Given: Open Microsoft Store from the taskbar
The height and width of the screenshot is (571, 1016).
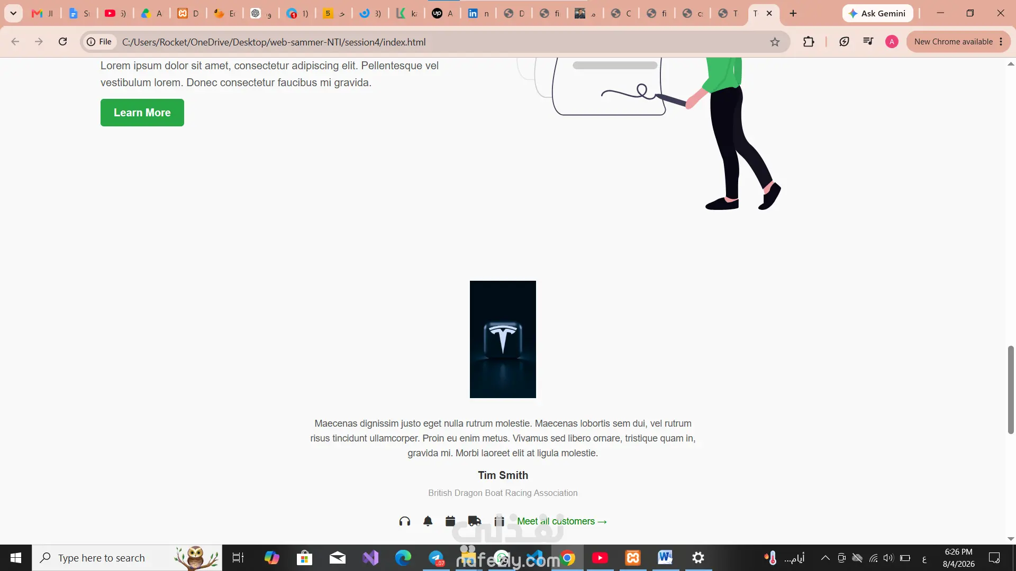Looking at the screenshot, I should 304,558.
